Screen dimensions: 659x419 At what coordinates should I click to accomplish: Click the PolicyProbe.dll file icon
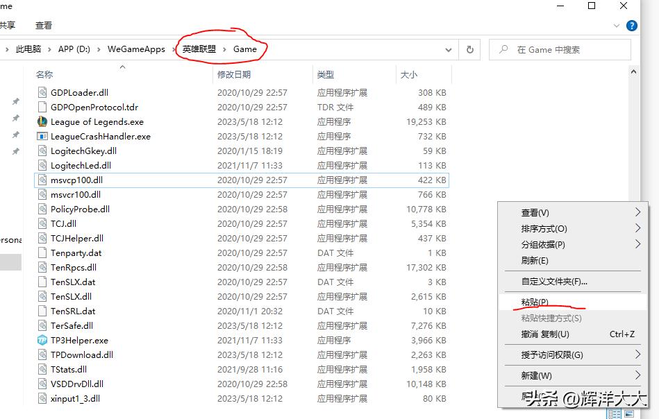pyautogui.click(x=42, y=209)
